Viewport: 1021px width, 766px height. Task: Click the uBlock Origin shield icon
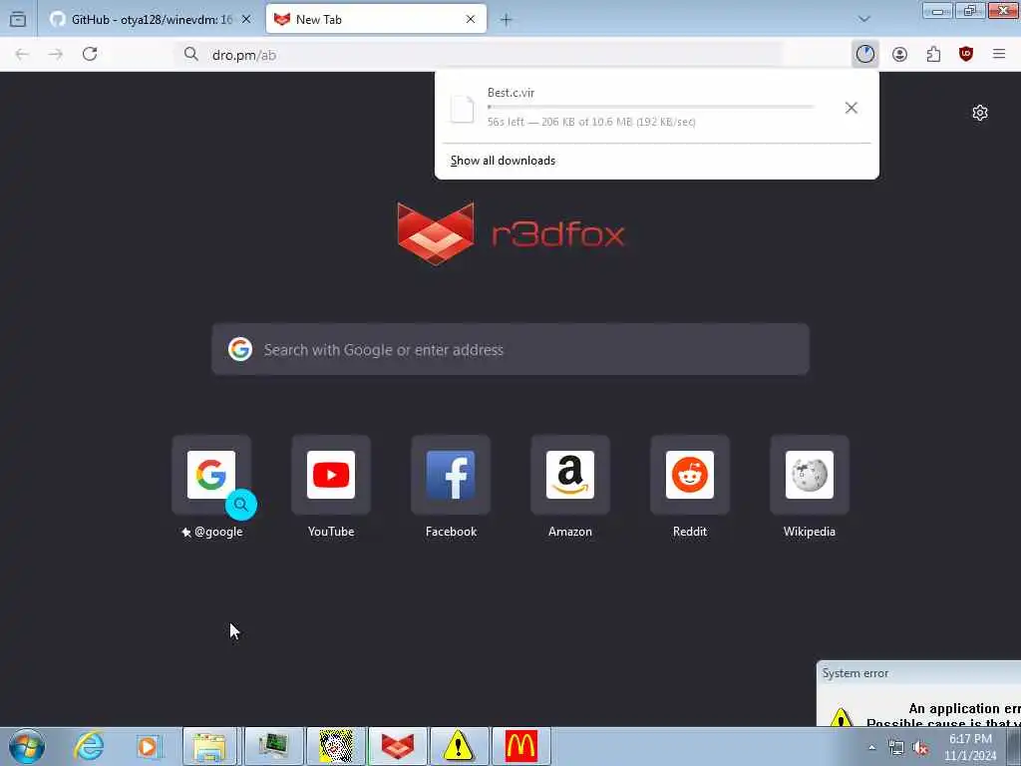(x=965, y=54)
